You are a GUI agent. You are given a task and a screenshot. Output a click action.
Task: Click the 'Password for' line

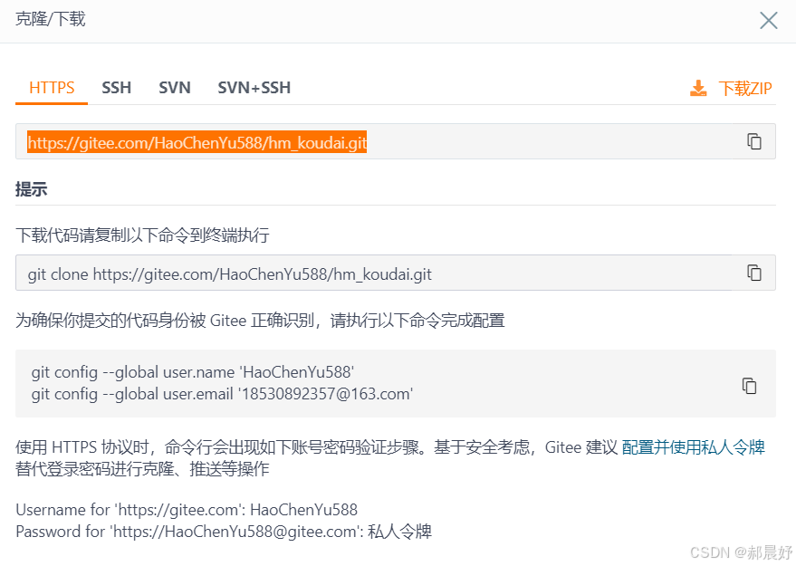224,532
